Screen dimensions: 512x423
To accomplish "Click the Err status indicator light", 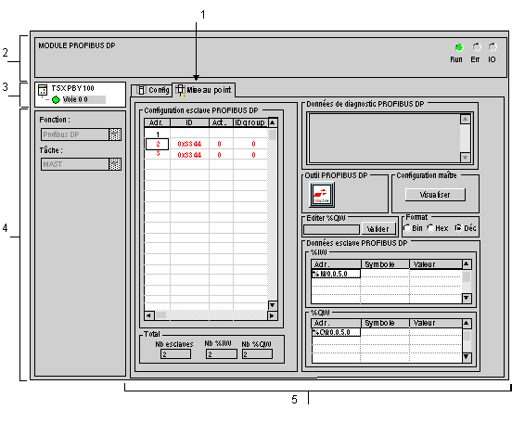I will [477, 47].
